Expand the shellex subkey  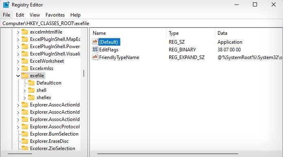point(24,98)
